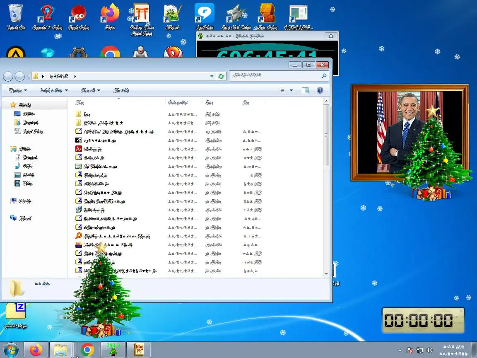Click Back arrow in Explorer window
The height and width of the screenshot is (358, 477).
[8, 76]
